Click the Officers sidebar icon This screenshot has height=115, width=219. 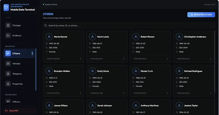[x=8, y=101]
